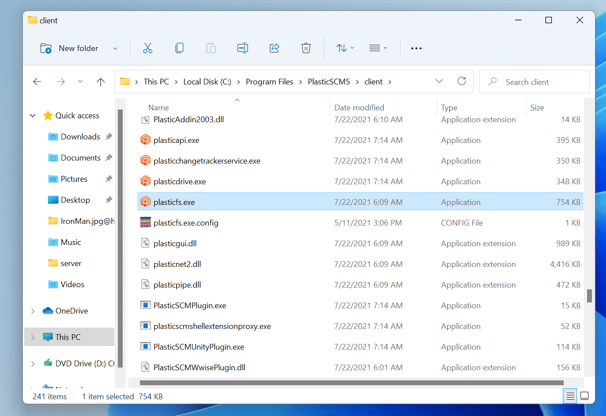606x416 pixels.
Task: Click the Back navigation arrow
Action: pos(37,82)
